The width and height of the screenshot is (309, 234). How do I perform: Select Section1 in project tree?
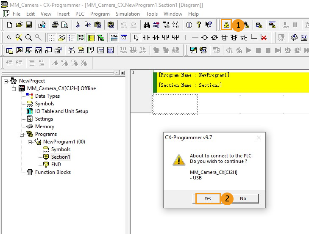pyautogui.click(x=61, y=157)
